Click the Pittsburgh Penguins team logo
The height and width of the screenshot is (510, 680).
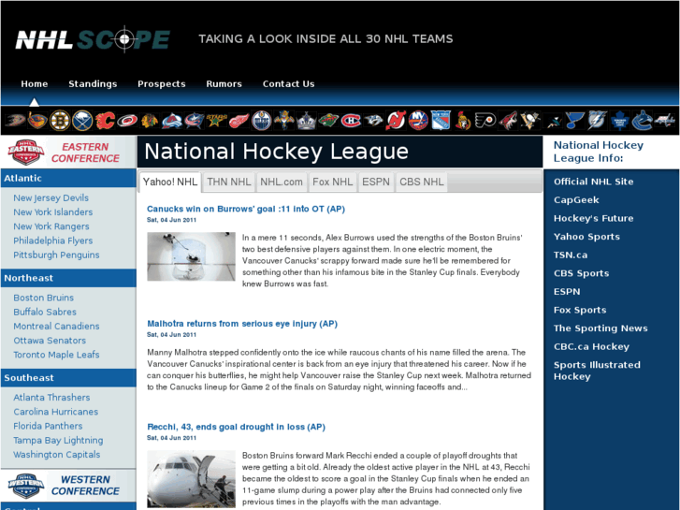[x=530, y=120]
